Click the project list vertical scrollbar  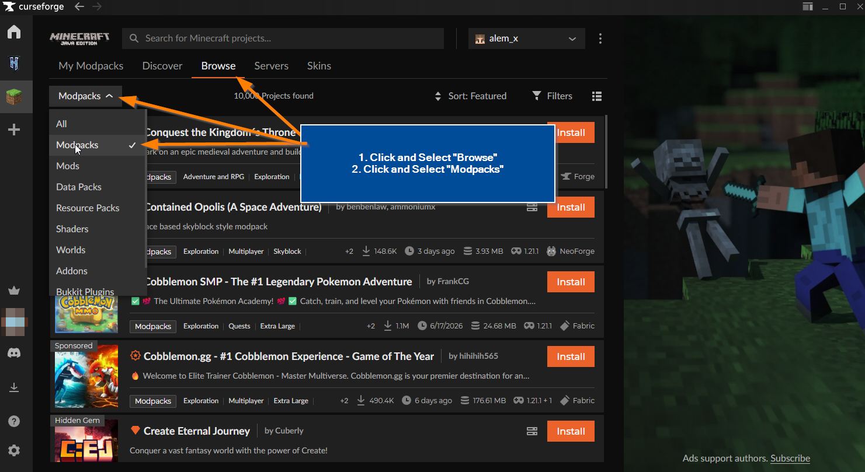(x=606, y=152)
